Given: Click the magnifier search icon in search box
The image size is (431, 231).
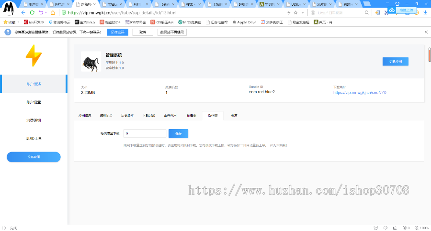Looking at the screenshot, I should tap(367, 12).
